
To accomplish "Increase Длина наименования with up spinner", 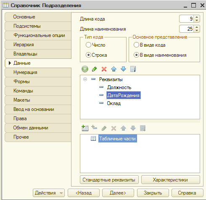I will (x=197, y=27).
